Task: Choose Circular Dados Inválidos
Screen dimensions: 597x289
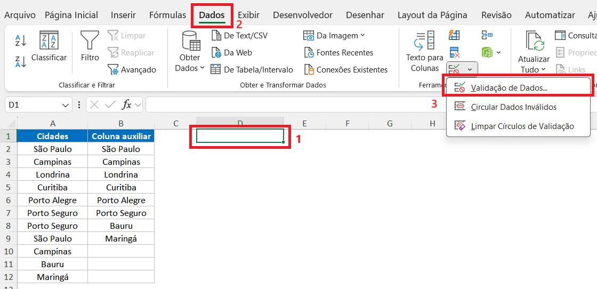Action: tap(513, 107)
